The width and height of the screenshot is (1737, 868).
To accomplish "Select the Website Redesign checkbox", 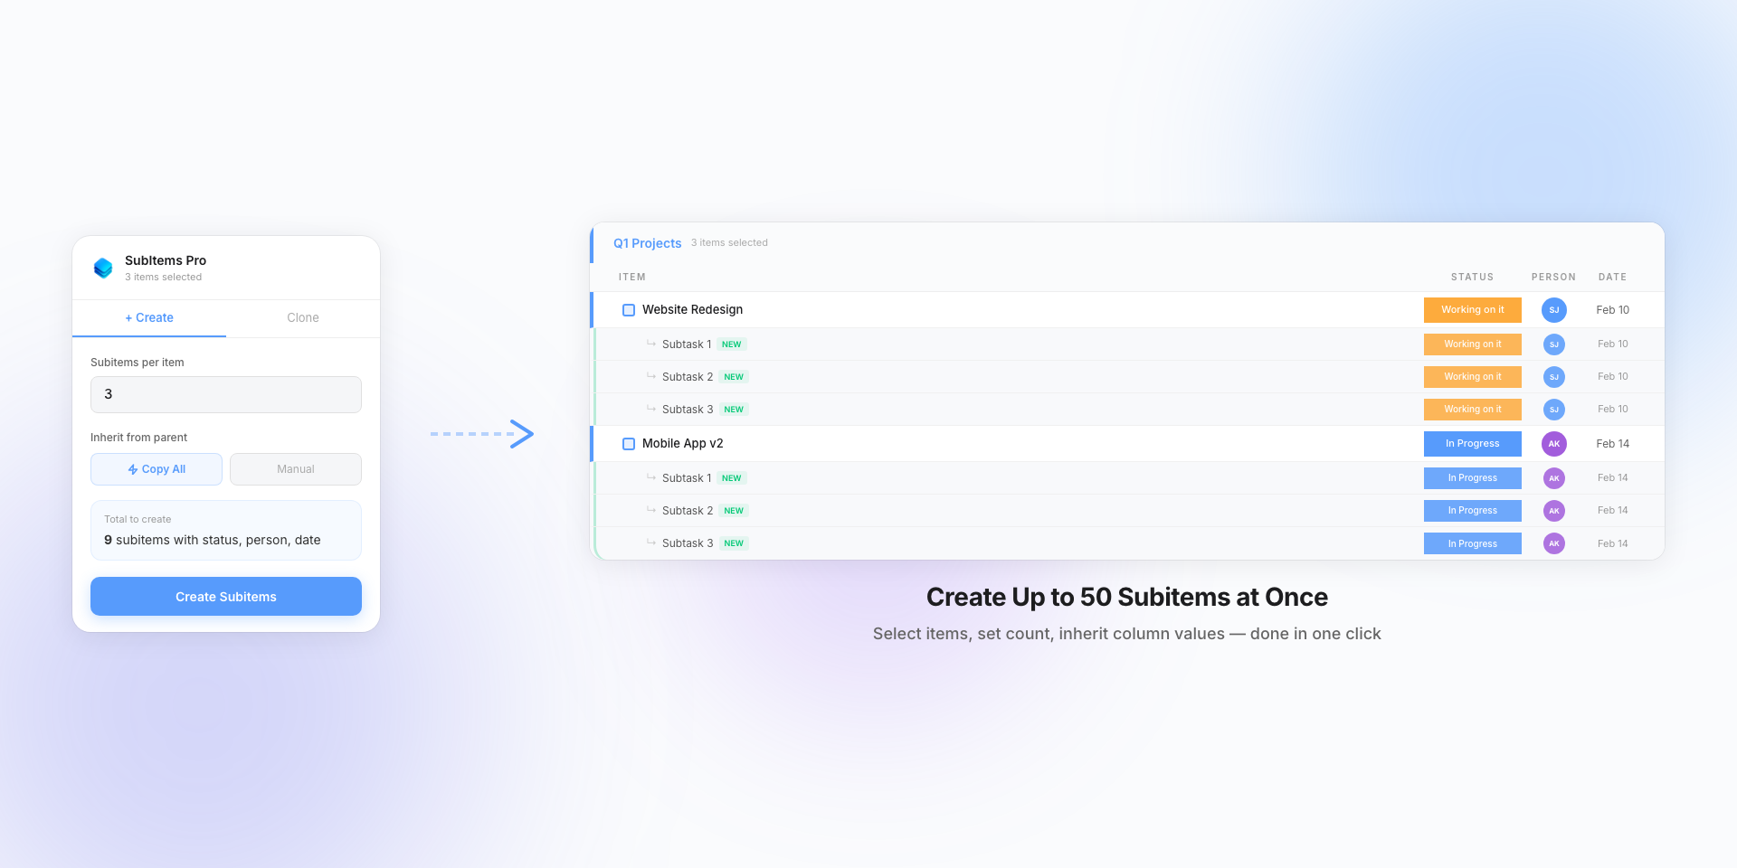I will click(x=628, y=309).
